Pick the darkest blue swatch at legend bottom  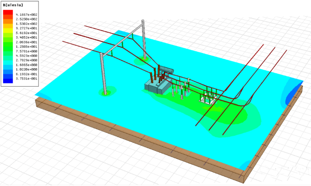[x=8, y=81]
